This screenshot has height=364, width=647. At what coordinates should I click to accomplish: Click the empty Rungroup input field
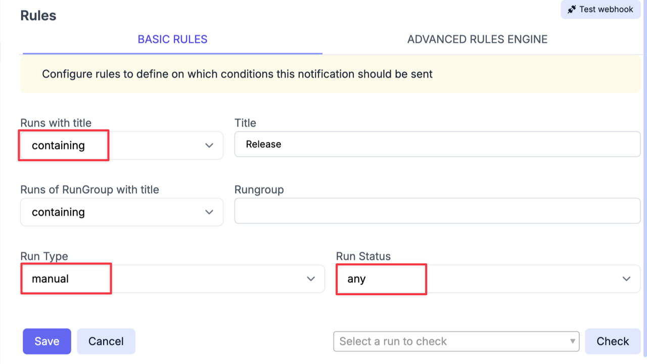pyautogui.click(x=437, y=211)
